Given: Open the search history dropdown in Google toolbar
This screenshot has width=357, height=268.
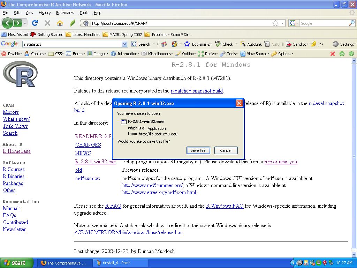Looking at the screenshot, I should [124, 44].
